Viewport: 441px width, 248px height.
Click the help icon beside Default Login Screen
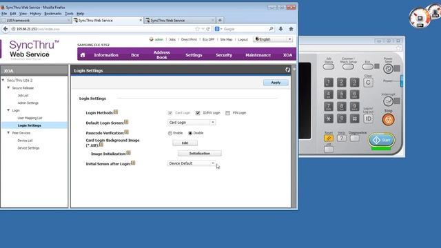click(x=126, y=122)
